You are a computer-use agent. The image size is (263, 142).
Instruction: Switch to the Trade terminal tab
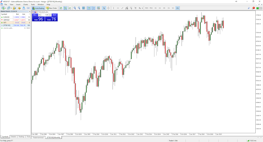tap(38, 138)
